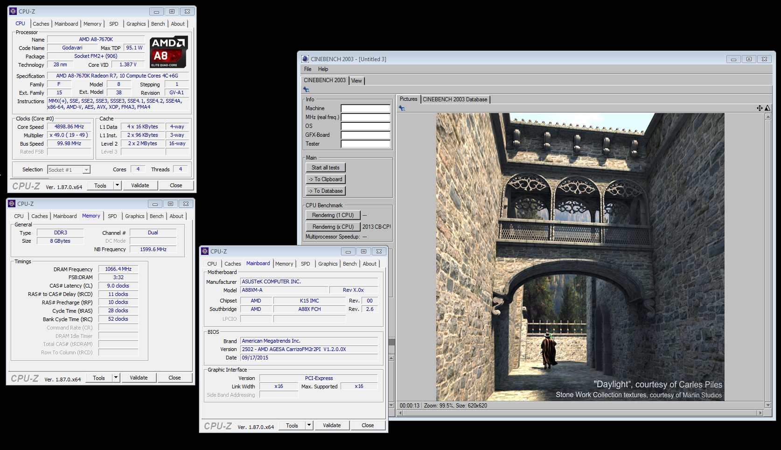Image resolution: width=781 pixels, height=450 pixels.
Task: Click the To Database button
Action: click(x=326, y=191)
